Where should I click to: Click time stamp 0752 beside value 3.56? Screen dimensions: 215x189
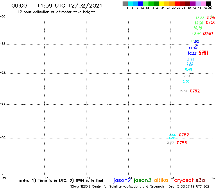pos(184,135)
